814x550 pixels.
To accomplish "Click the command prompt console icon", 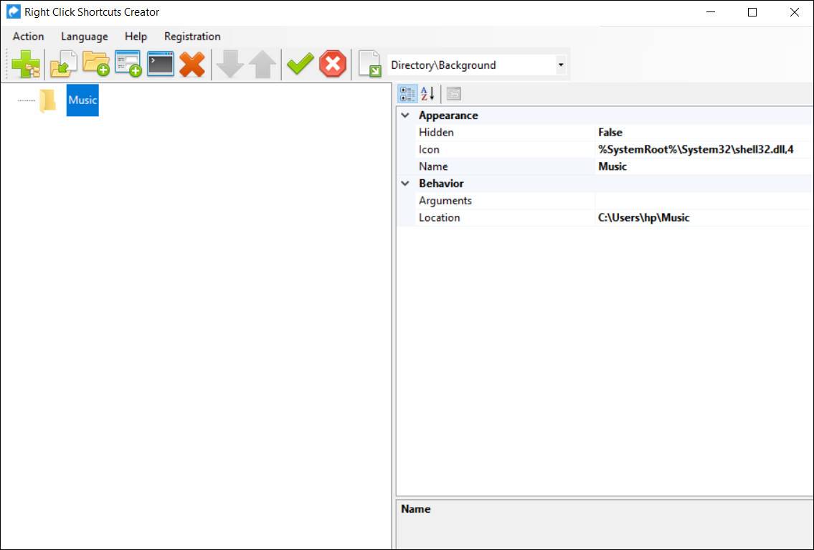I will pyautogui.click(x=161, y=65).
